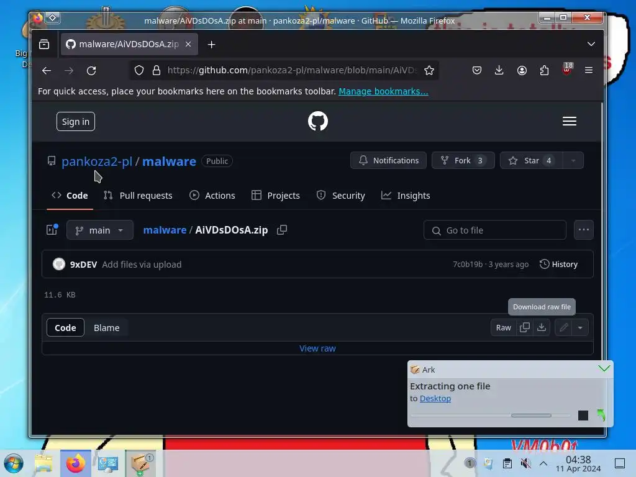Copy raw file content icon

click(x=524, y=327)
